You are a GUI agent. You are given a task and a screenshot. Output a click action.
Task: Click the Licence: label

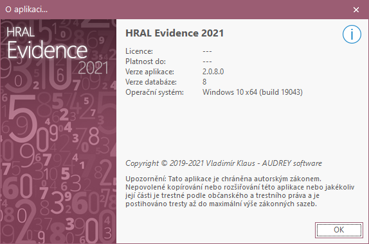(x=139, y=51)
